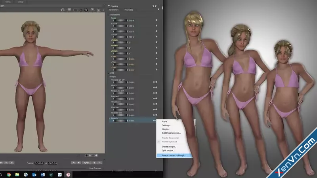Viewport: 317px width, 178px height.
Task: Collapse the Morph parameter group
Action: (109, 77)
